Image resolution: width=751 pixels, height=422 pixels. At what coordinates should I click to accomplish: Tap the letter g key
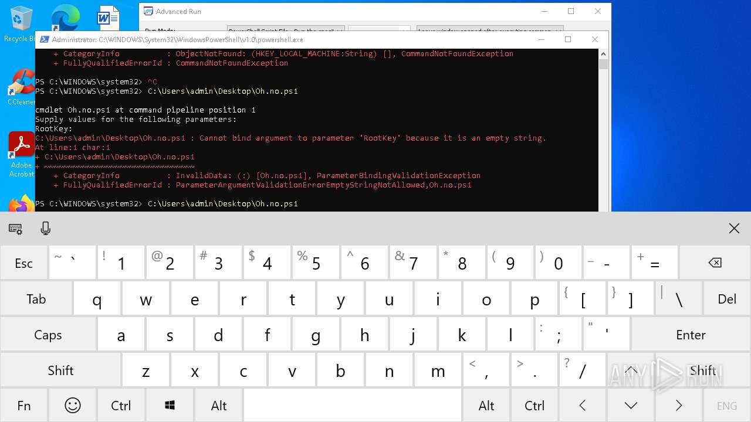(x=316, y=335)
